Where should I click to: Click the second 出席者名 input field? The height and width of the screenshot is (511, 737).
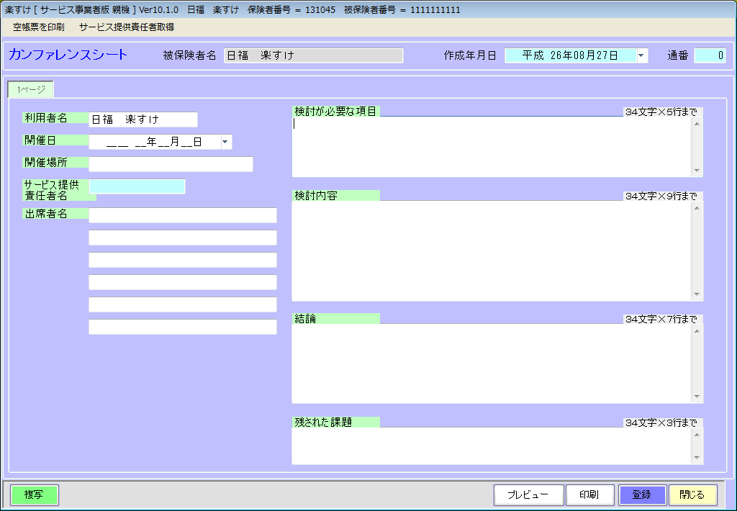[182, 238]
